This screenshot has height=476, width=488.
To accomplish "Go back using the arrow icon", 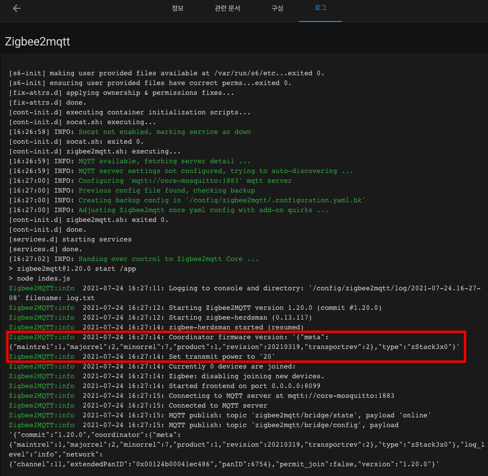I will 17,8.
